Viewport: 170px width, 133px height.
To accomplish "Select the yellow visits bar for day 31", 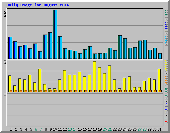I will [x=159, y=80].
